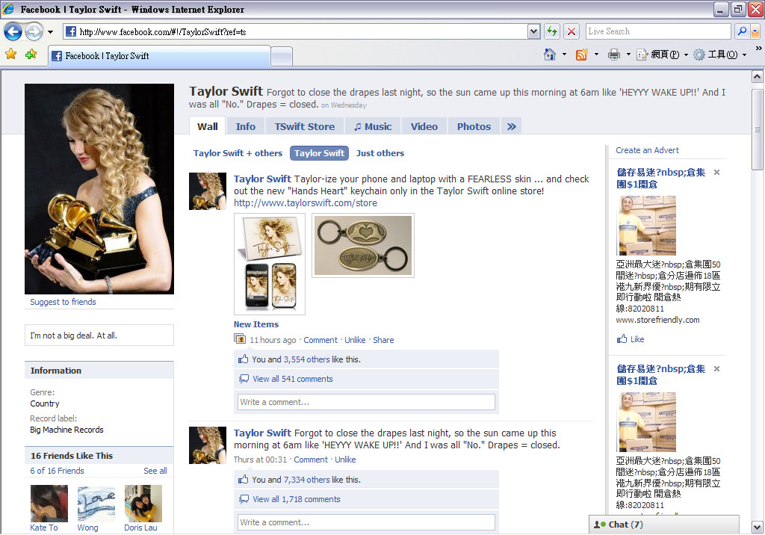Open the TSwift Store tab
Screen dimensions: 765x535
(x=305, y=126)
